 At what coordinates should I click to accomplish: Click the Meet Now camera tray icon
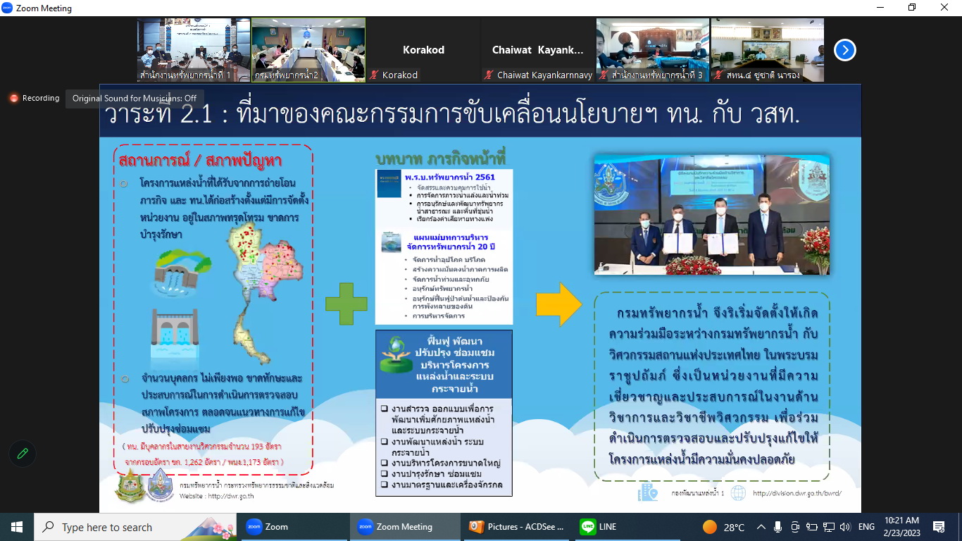click(795, 527)
